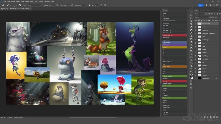Hide the Zombie layer
Image resolution: width=221 pixels, height=124 pixels.
coord(196,27)
